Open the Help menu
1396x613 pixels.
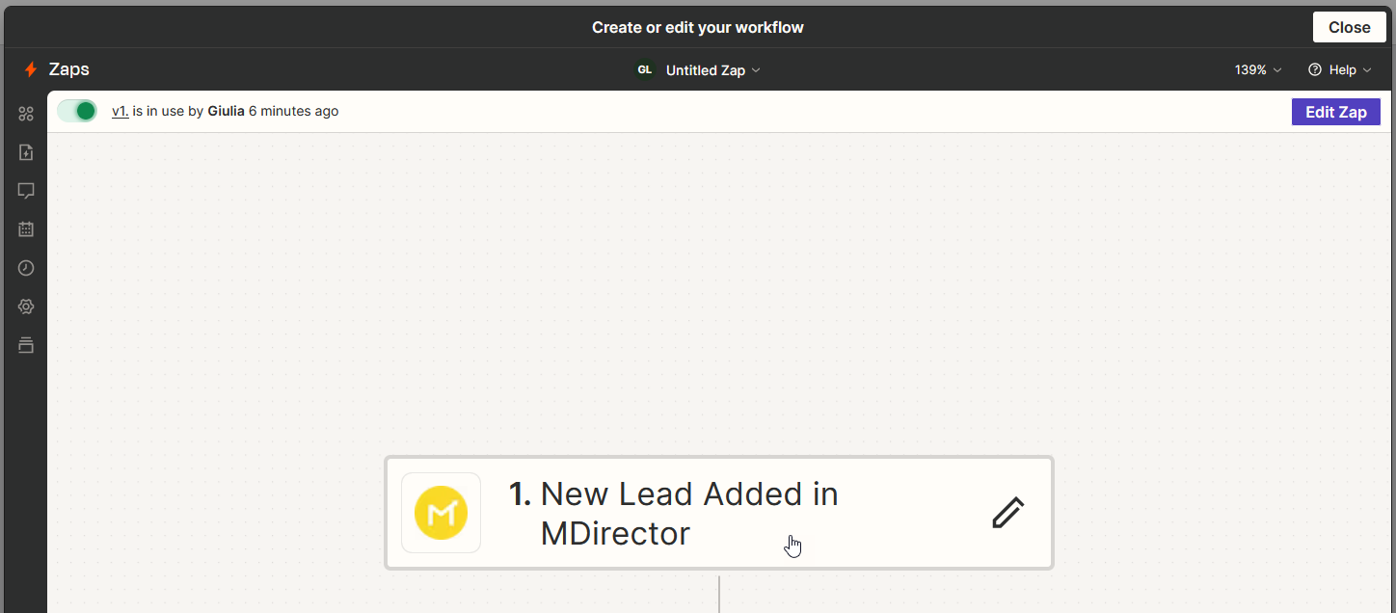[x=1339, y=70]
